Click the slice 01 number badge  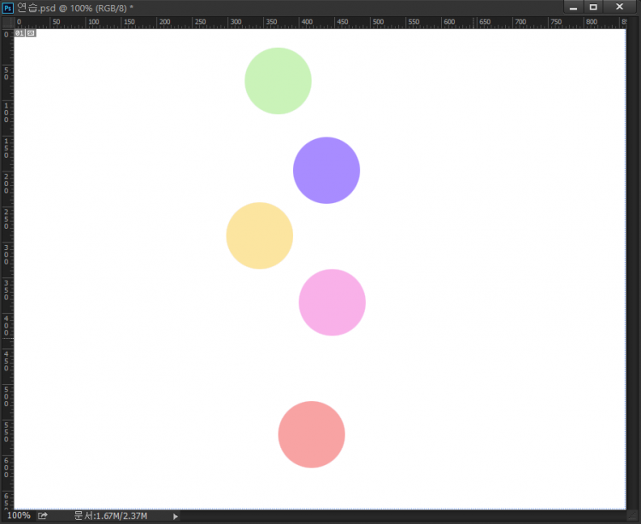tap(20, 33)
